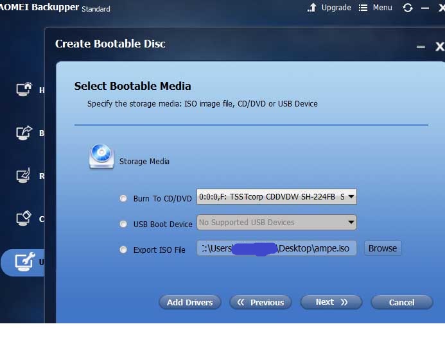Click the 'Storage Media' label
445x340 pixels.
point(144,162)
